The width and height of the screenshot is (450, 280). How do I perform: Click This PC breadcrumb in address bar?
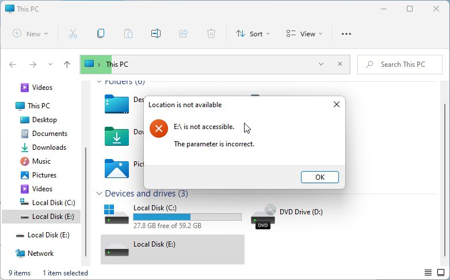pyautogui.click(x=117, y=65)
